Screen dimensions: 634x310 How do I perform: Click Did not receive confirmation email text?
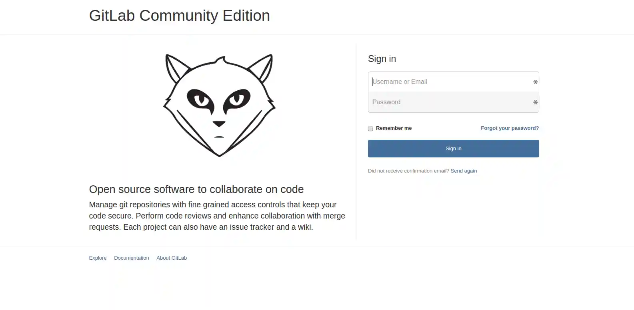[x=408, y=171]
